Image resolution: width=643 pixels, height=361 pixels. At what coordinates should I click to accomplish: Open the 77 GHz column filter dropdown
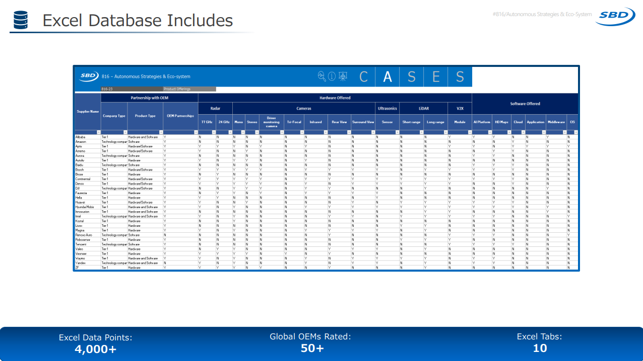tap(214, 132)
